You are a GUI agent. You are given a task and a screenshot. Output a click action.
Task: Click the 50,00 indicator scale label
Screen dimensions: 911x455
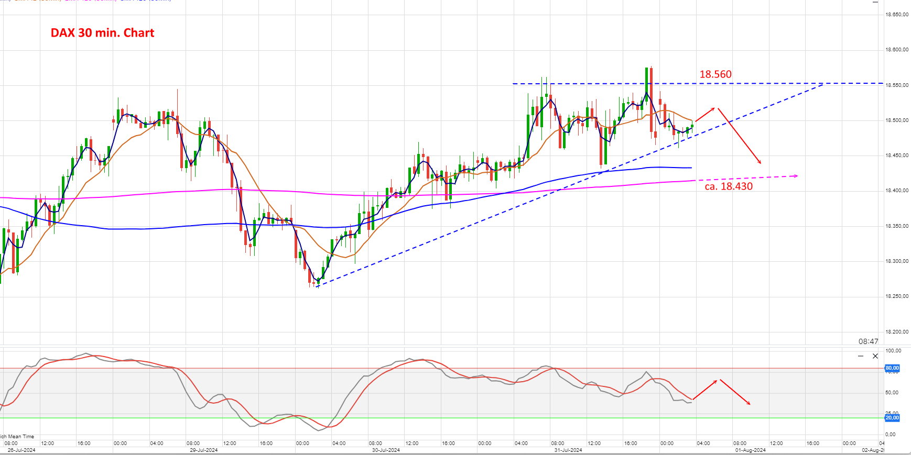[892, 393]
